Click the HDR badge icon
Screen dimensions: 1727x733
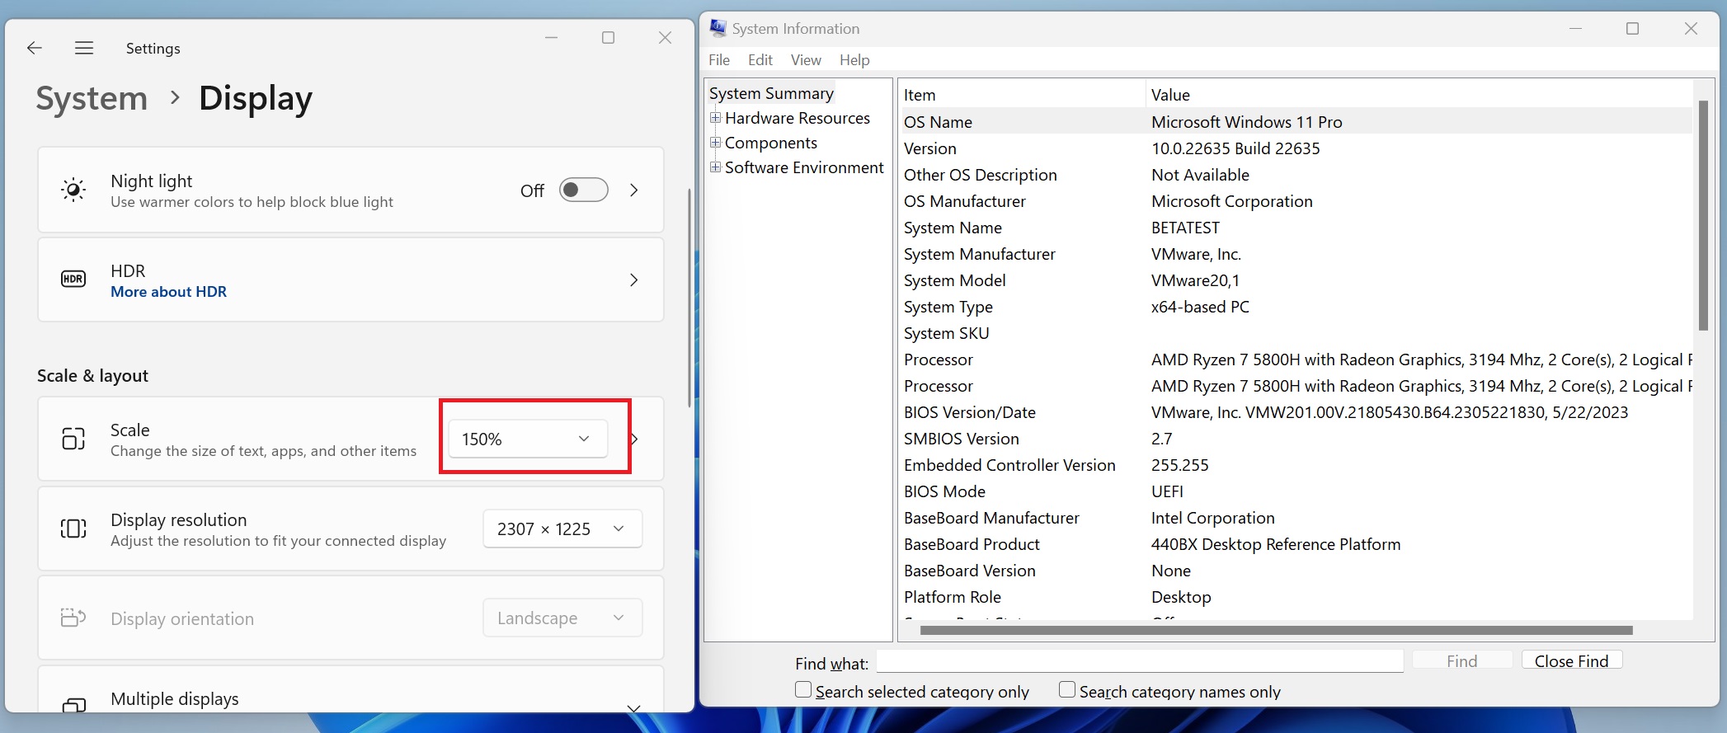coord(73,280)
